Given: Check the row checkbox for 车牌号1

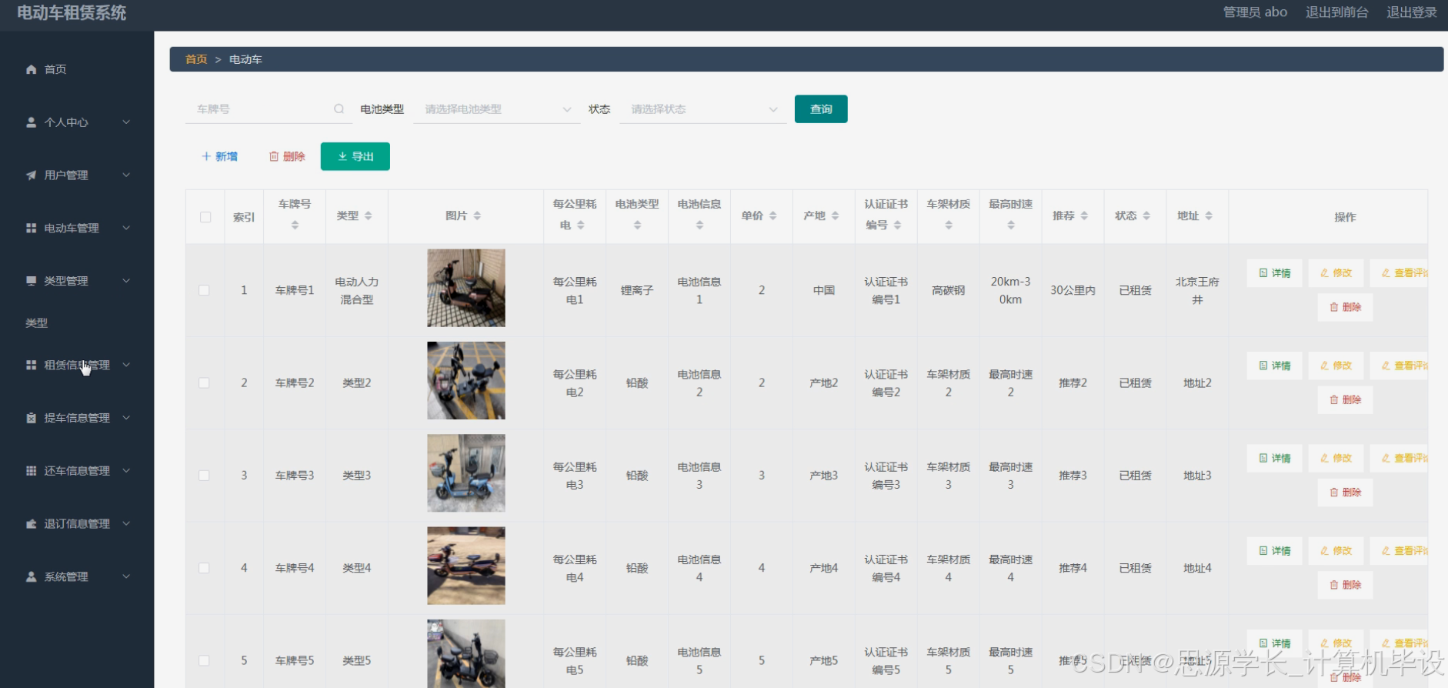Looking at the screenshot, I should [204, 290].
